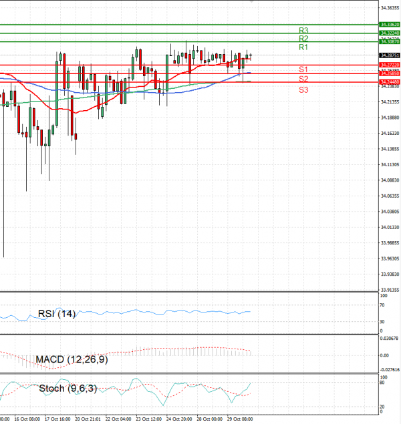This screenshot has height=424, width=401.
Task: Click the 34.03805 price axis value
Action: point(390,212)
